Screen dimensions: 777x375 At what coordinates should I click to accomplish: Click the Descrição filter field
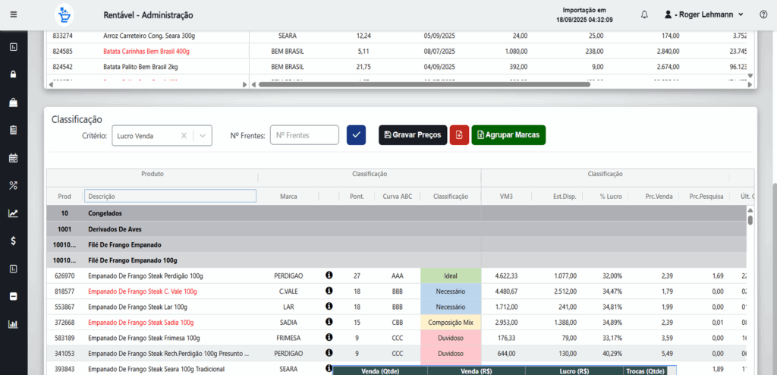(x=170, y=197)
